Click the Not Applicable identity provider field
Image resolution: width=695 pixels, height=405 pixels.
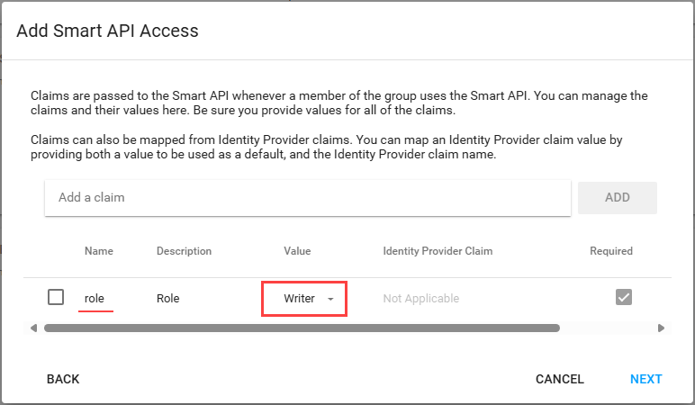[421, 298]
